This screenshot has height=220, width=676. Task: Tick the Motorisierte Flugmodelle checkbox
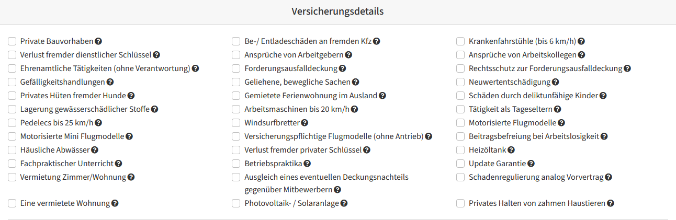[460, 123]
